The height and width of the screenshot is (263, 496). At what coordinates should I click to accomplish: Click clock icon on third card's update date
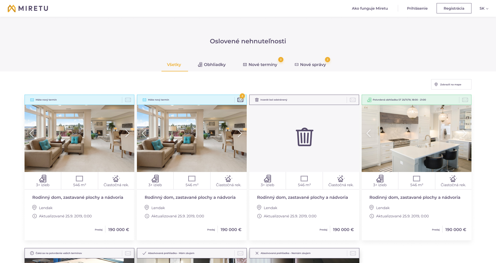pos(259,216)
